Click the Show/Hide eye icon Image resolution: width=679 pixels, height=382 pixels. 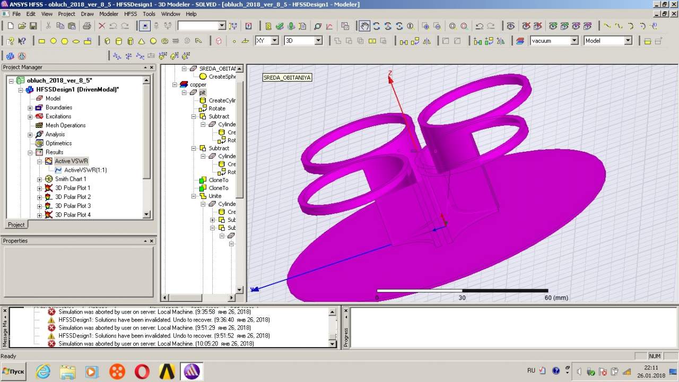coord(510,26)
